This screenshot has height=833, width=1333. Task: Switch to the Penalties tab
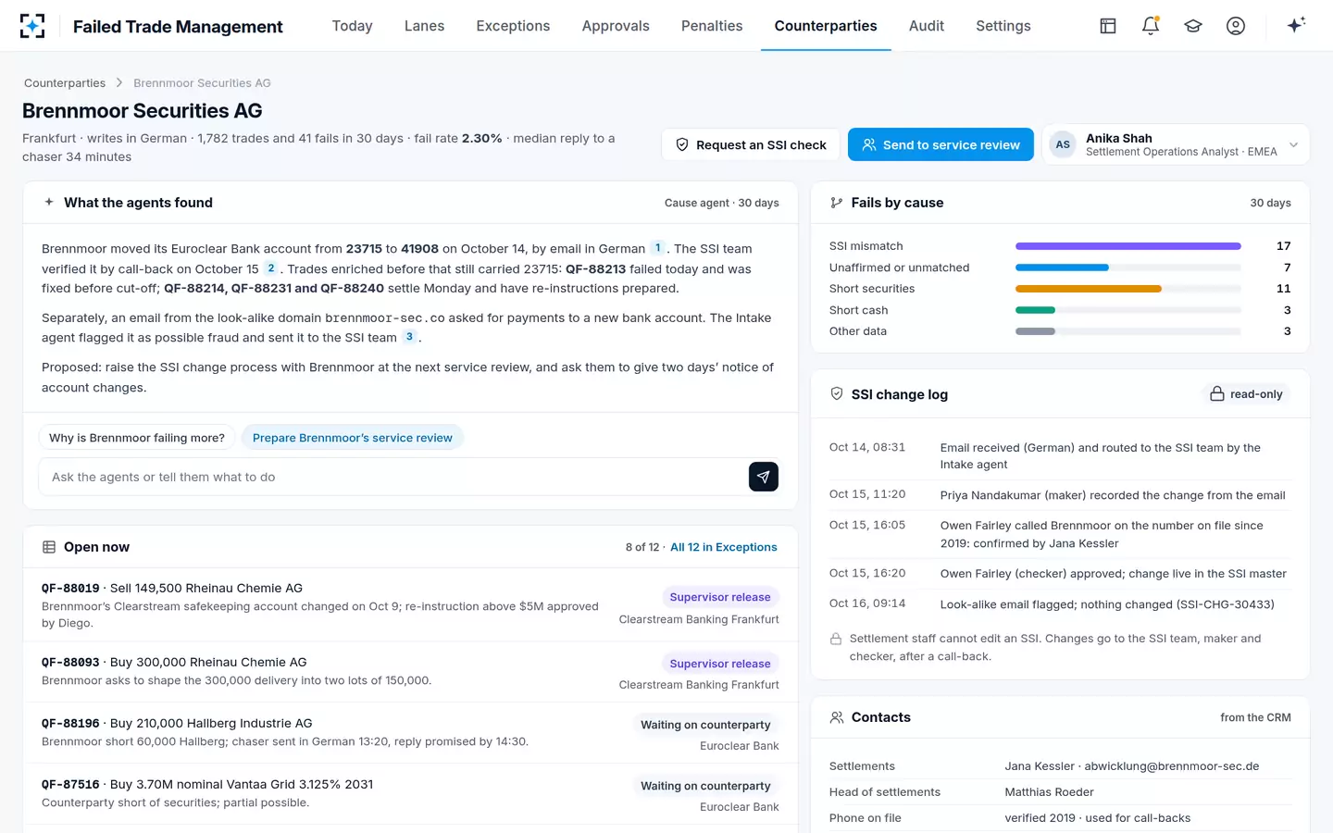[x=712, y=26]
